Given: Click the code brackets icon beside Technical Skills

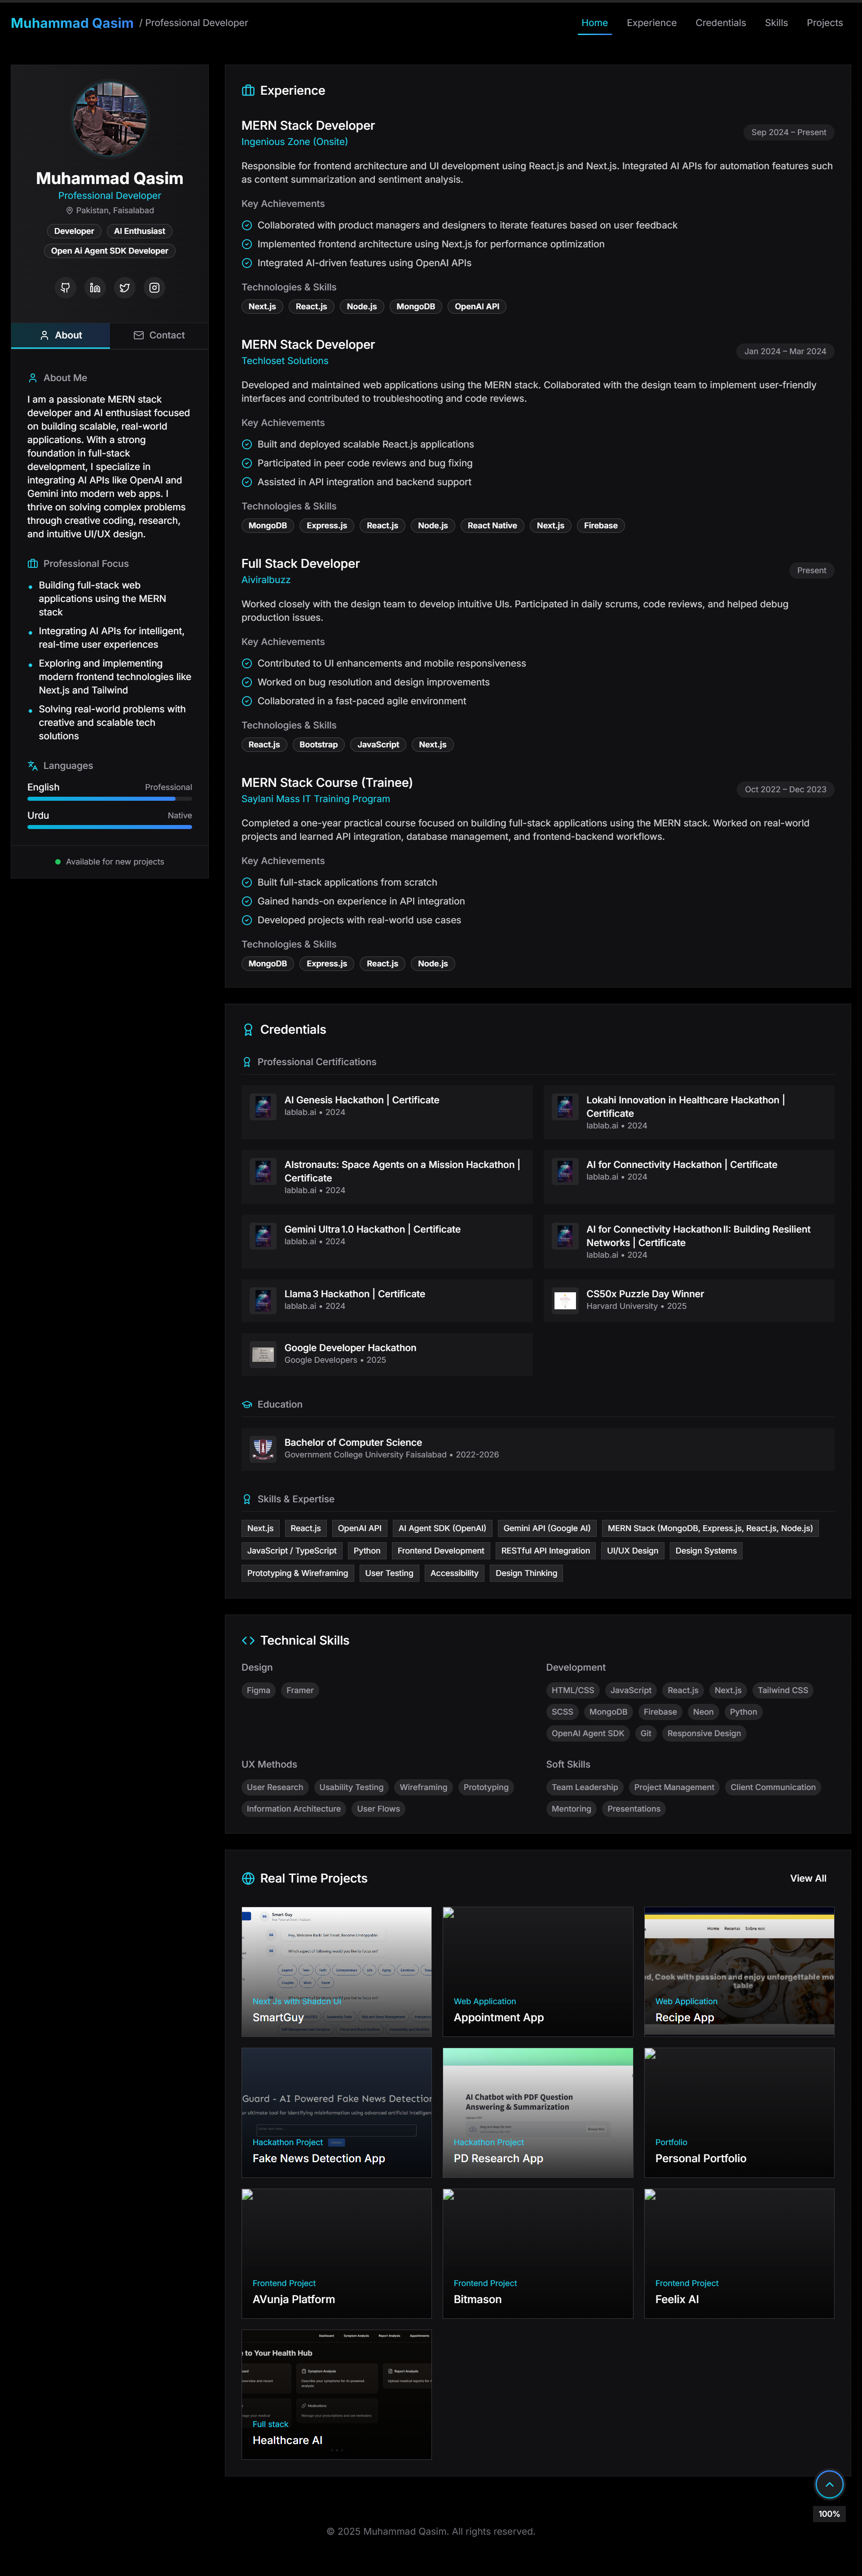Looking at the screenshot, I should pyautogui.click(x=248, y=1641).
